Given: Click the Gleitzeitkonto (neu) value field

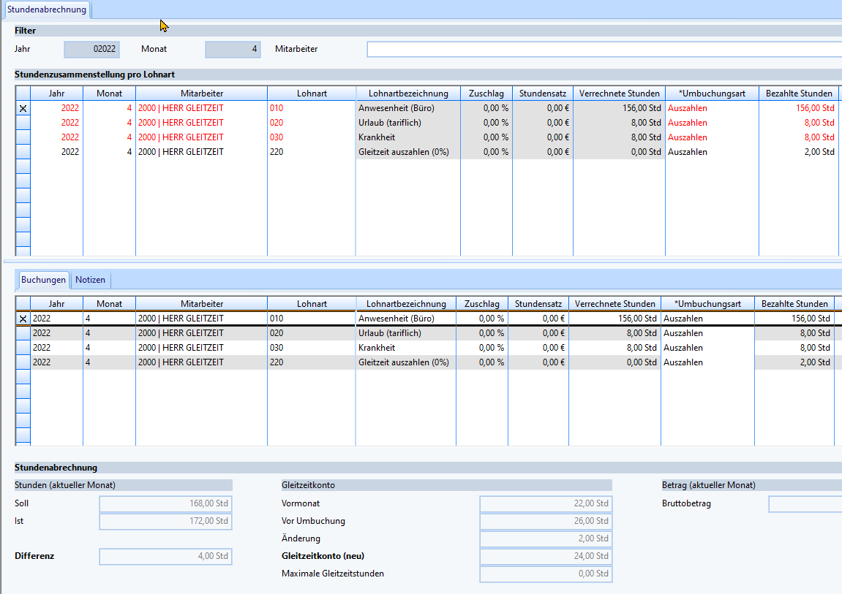Looking at the screenshot, I should point(546,556).
